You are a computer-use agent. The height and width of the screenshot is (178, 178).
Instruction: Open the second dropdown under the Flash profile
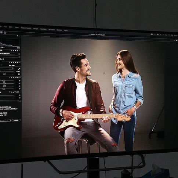click(10, 57)
